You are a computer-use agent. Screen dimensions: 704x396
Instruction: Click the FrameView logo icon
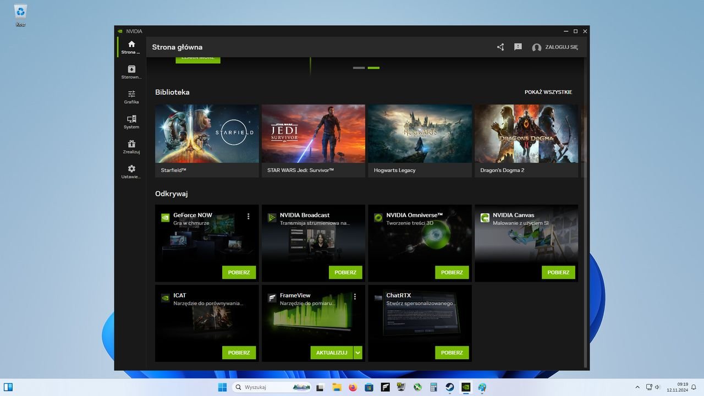point(272,298)
